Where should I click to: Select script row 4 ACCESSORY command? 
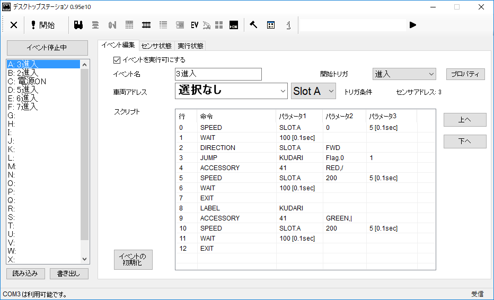coord(306,168)
